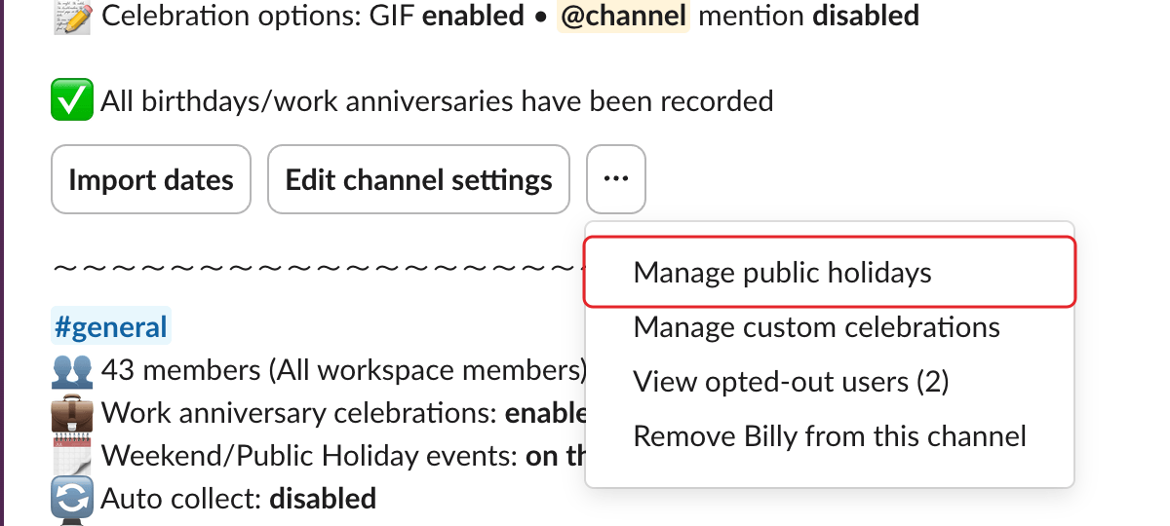Select Manage custom celebrations
1170x526 pixels.
tap(816, 326)
